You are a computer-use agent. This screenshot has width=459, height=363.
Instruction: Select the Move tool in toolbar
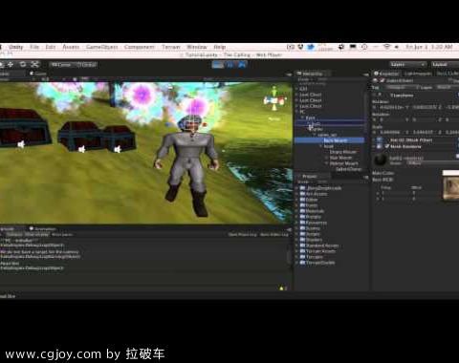click(x=11, y=65)
